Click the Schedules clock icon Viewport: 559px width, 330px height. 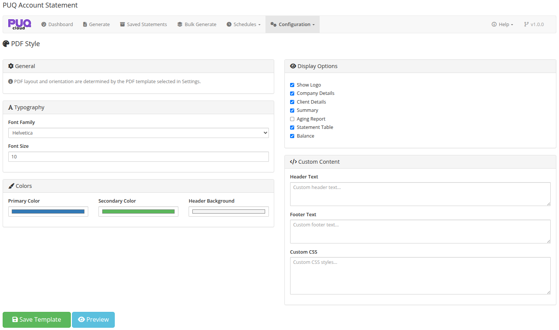(229, 25)
